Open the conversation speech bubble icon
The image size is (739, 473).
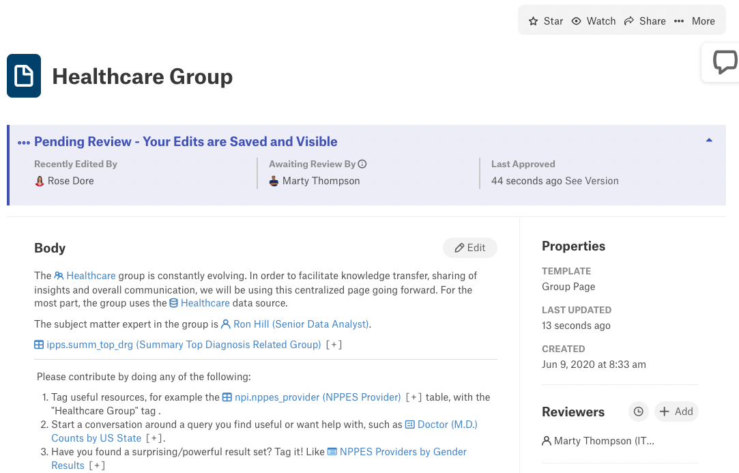coord(725,62)
